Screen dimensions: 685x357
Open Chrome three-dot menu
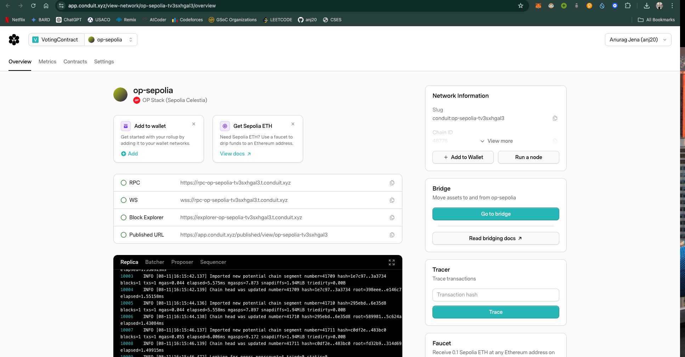[672, 6]
